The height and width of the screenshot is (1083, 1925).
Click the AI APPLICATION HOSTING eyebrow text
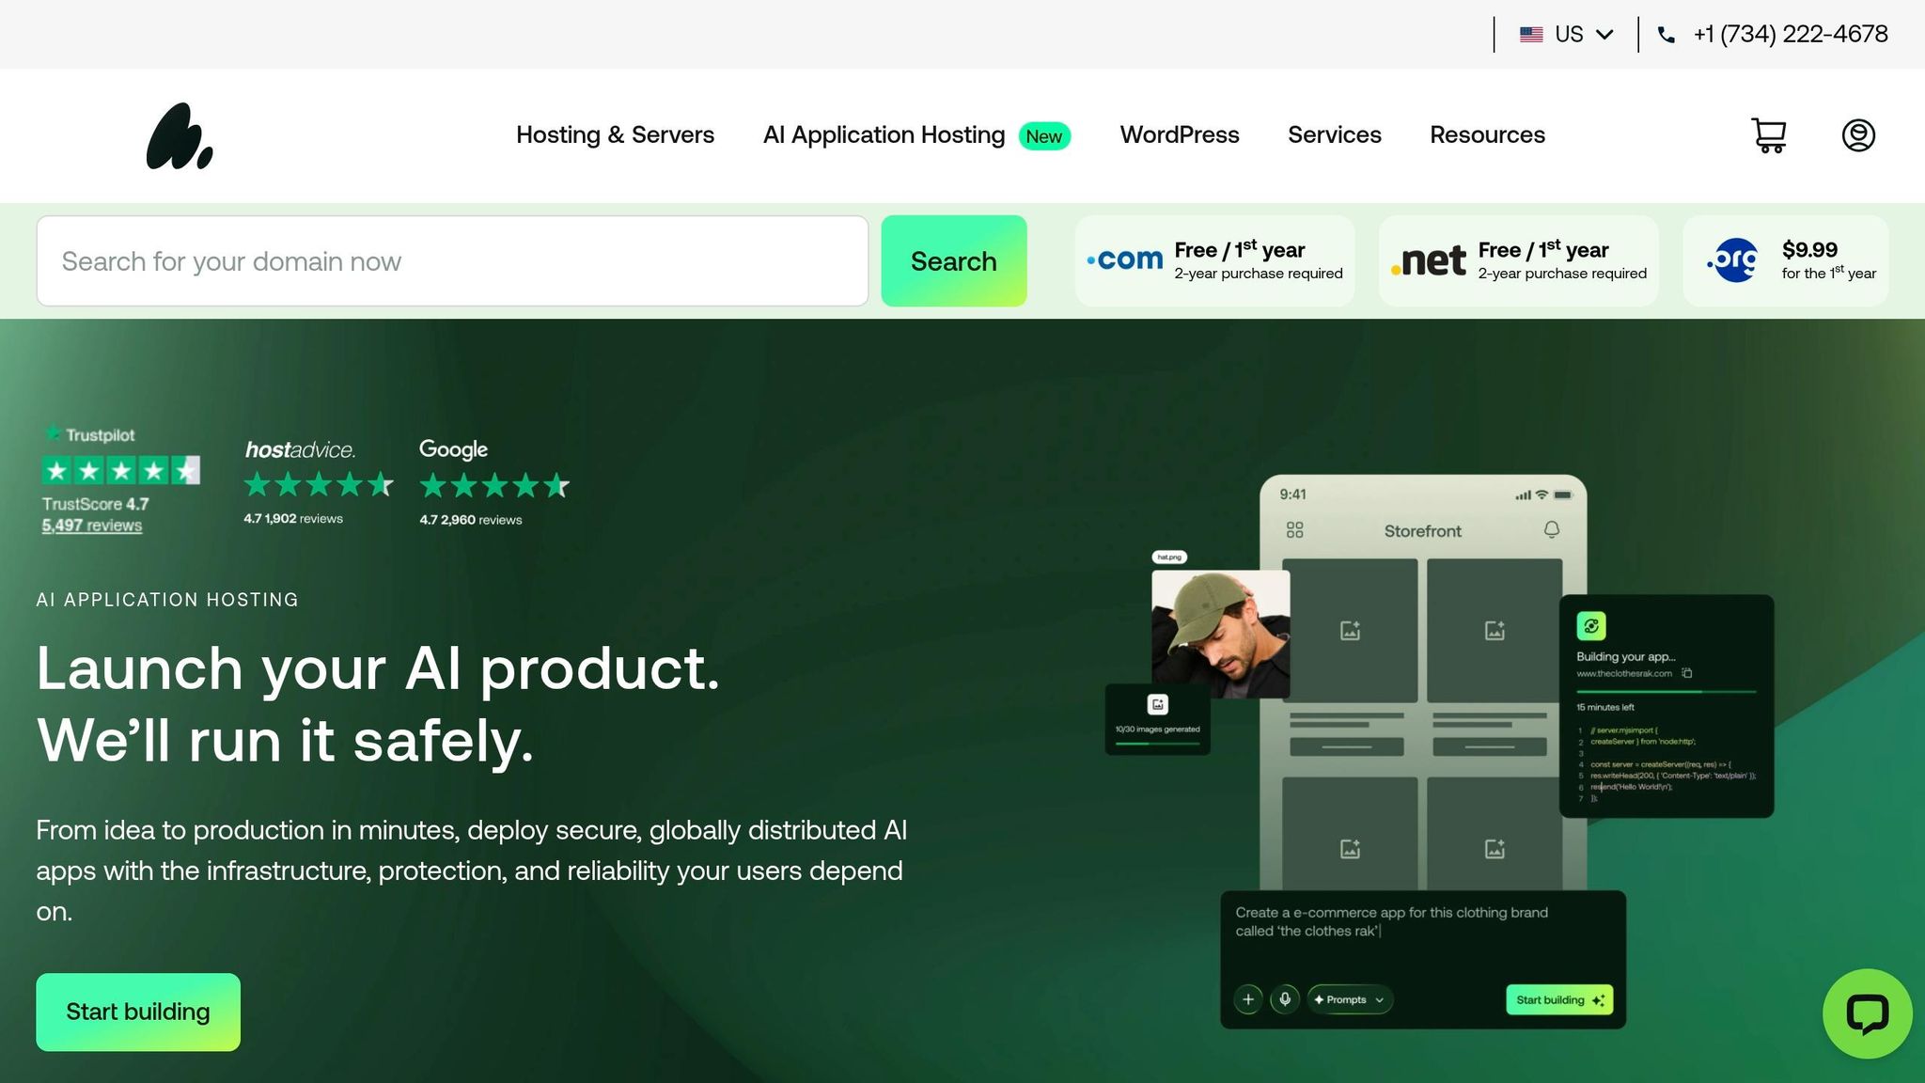(167, 600)
